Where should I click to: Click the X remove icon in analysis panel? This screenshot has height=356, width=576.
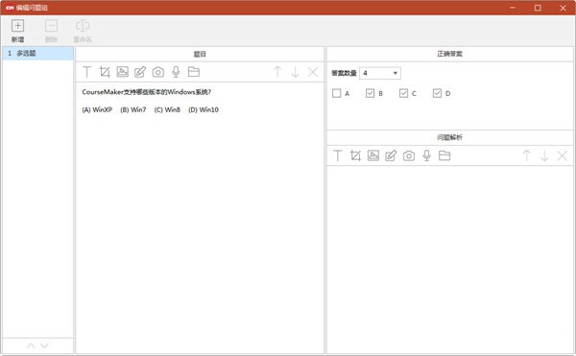[562, 155]
